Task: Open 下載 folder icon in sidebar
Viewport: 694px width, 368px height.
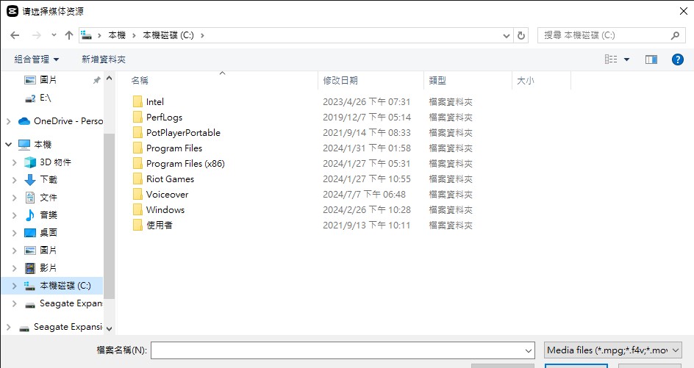Action: point(30,179)
